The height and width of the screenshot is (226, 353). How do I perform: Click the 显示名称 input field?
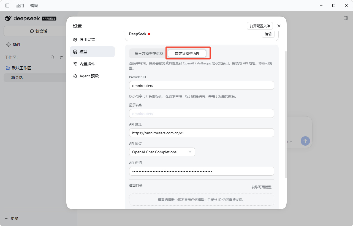pos(202,113)
